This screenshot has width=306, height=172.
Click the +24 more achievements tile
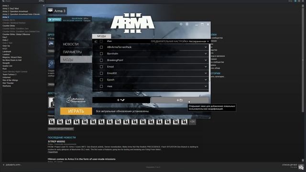(x=192, y=122)
